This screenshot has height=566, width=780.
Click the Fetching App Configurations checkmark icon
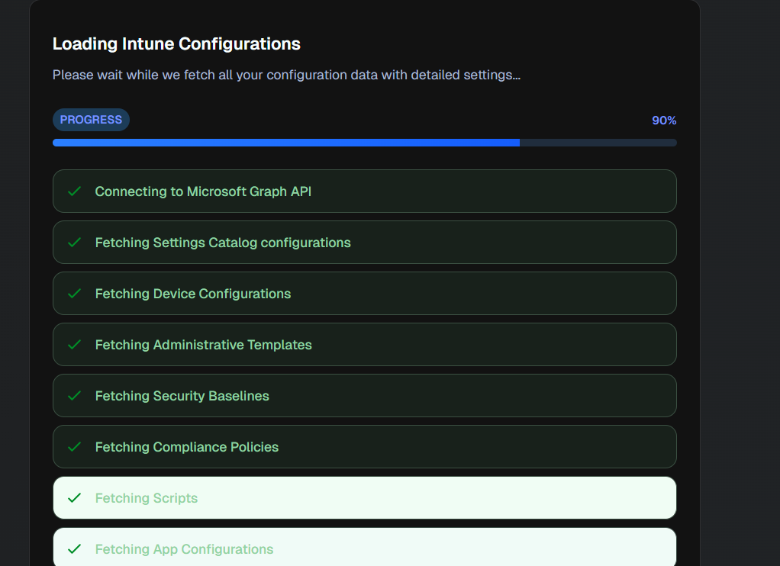[74, 549]
